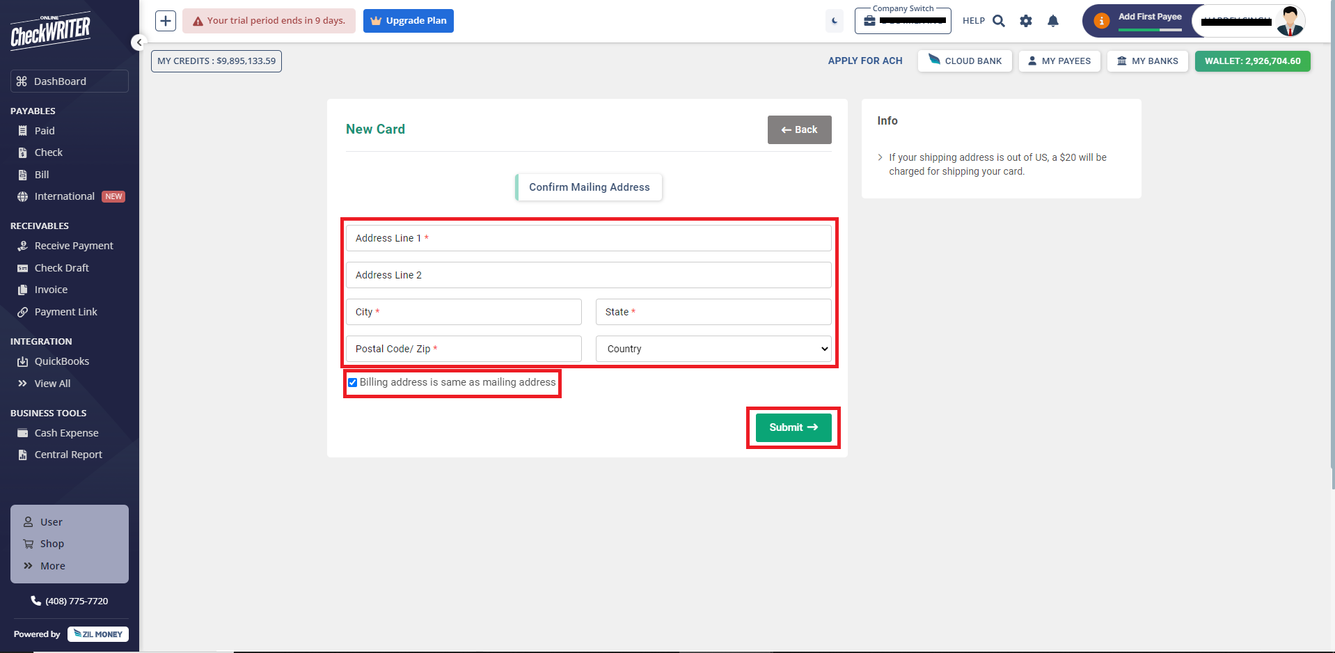The width and height of the screenshot is (1335, 653).
Task: Click the Submit button
Action: point(793,427)
